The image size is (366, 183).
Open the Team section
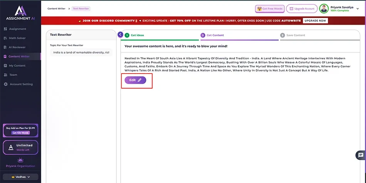tap(13, 75)
